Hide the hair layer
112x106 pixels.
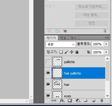(x=48, y=84)
